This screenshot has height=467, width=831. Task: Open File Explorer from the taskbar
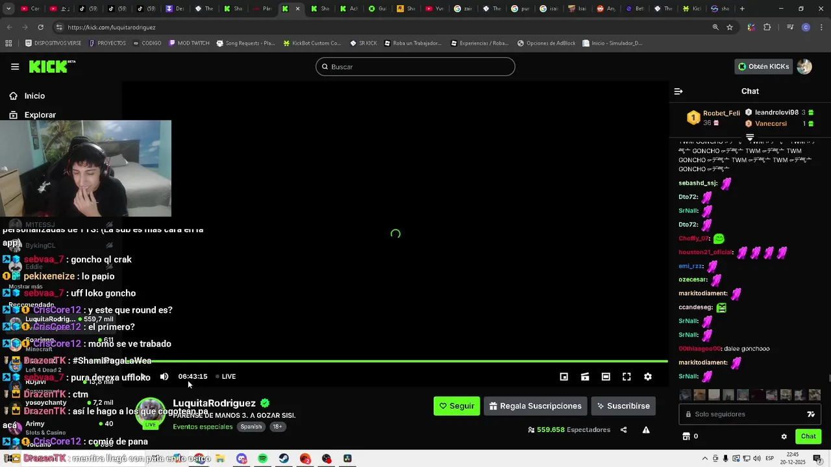(x=220, y=459)
